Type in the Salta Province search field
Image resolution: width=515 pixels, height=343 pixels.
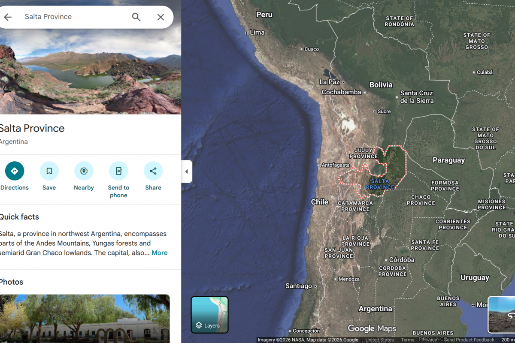73,17
